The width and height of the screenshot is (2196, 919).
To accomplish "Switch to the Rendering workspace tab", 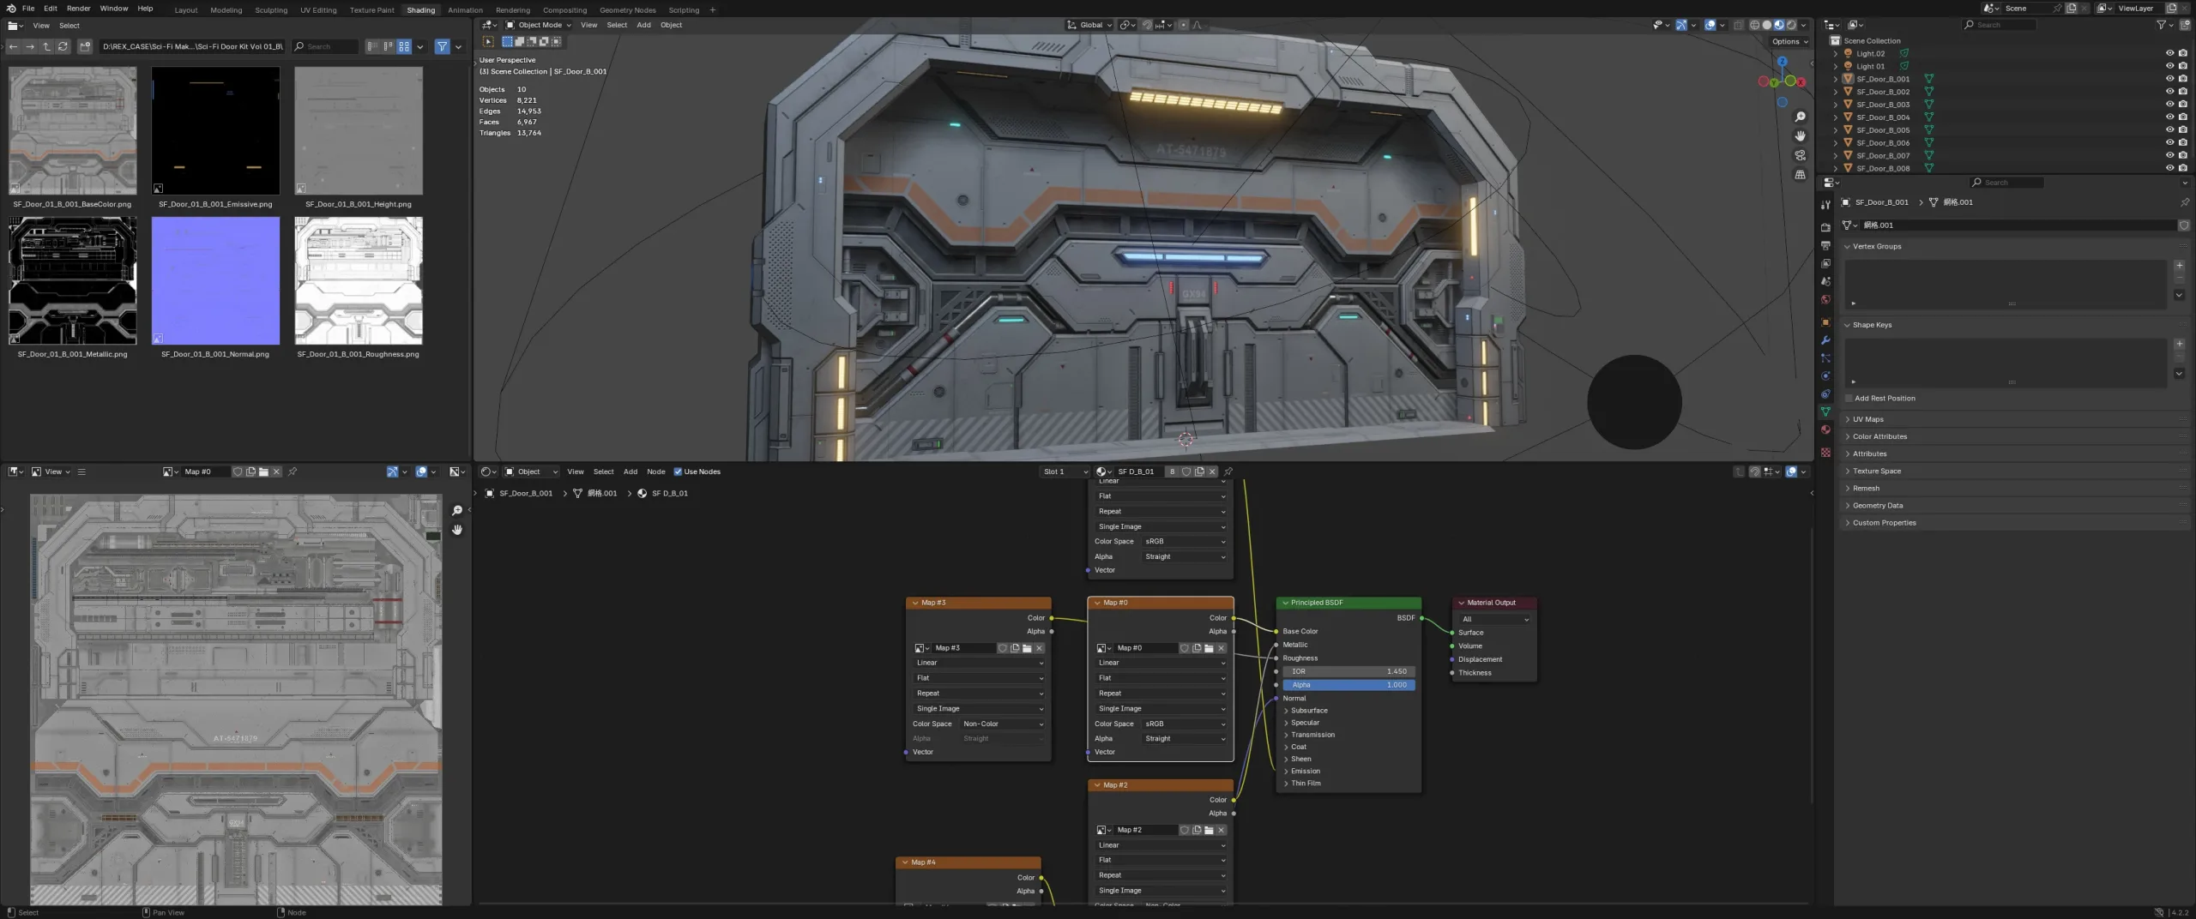I will tap(513, 9).
